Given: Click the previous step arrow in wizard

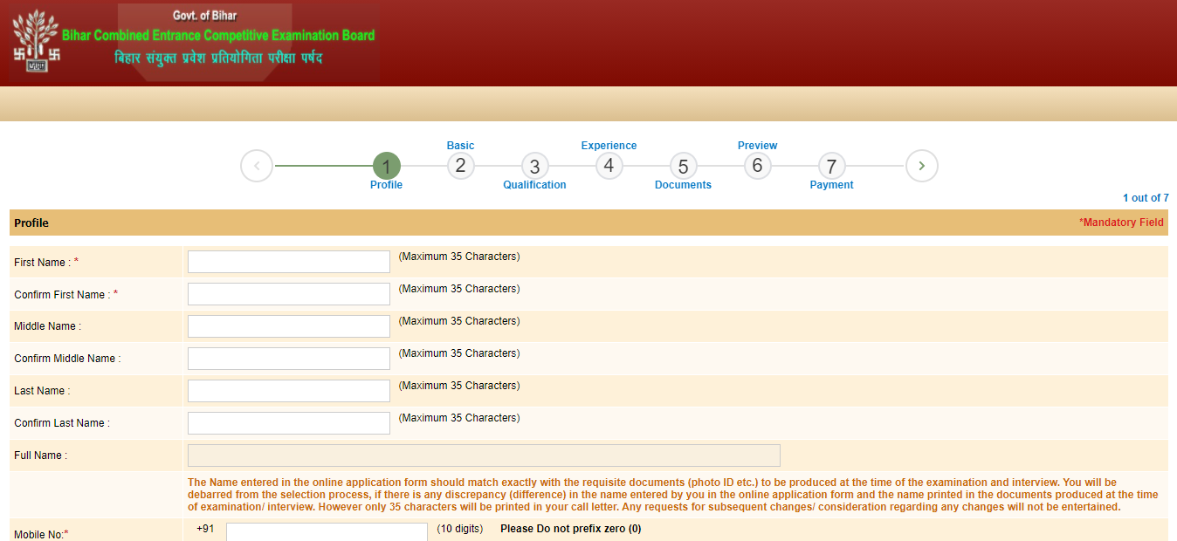Looking at the screenshot, I should pyautogui.click(x=257, y=166).
